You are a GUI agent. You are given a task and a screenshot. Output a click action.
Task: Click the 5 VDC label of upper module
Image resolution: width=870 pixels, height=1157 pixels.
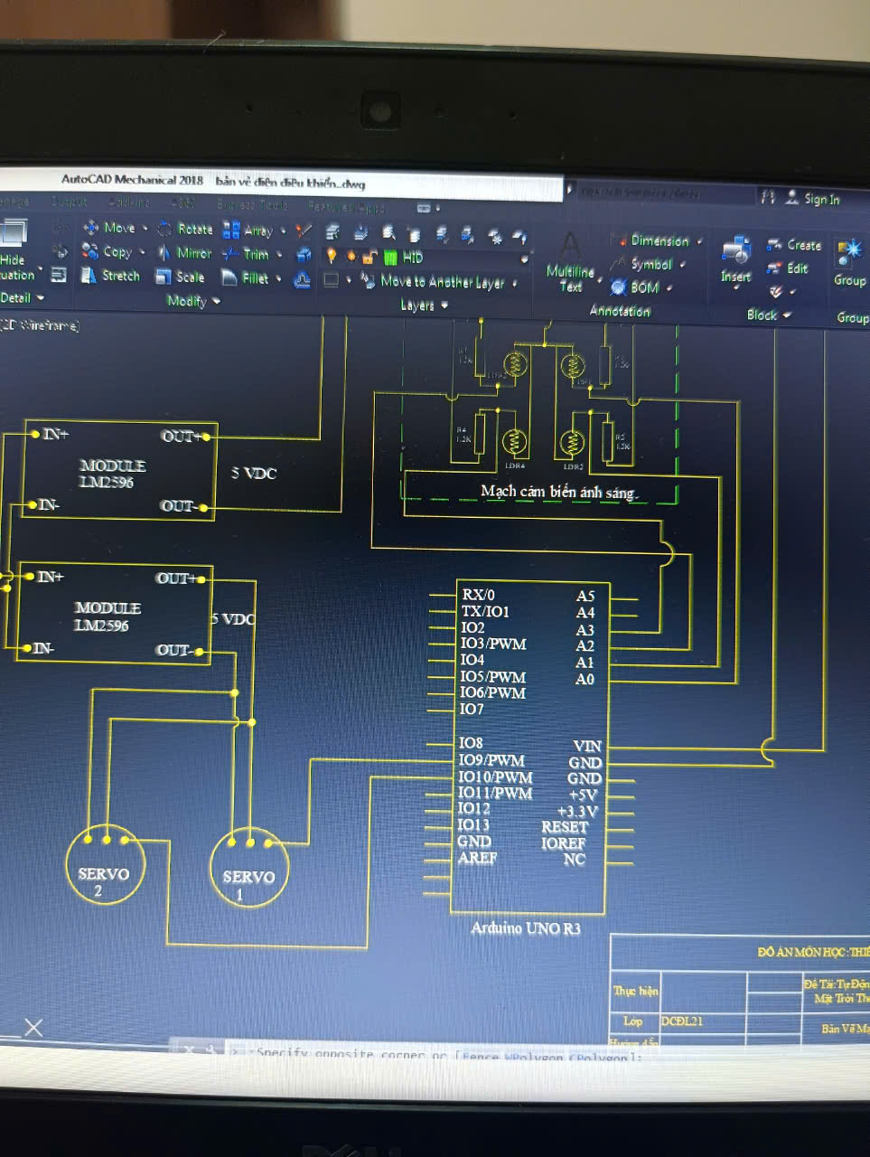[254, 473]
